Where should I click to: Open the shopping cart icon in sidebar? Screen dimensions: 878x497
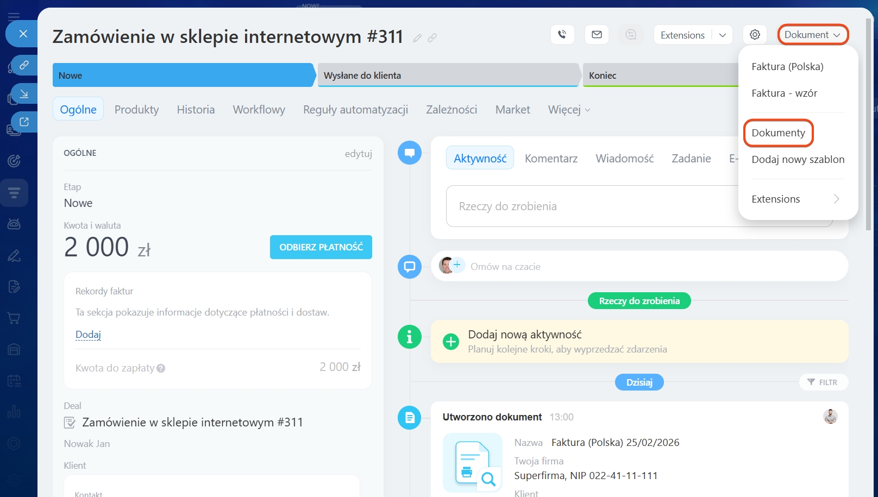[14, 318]
